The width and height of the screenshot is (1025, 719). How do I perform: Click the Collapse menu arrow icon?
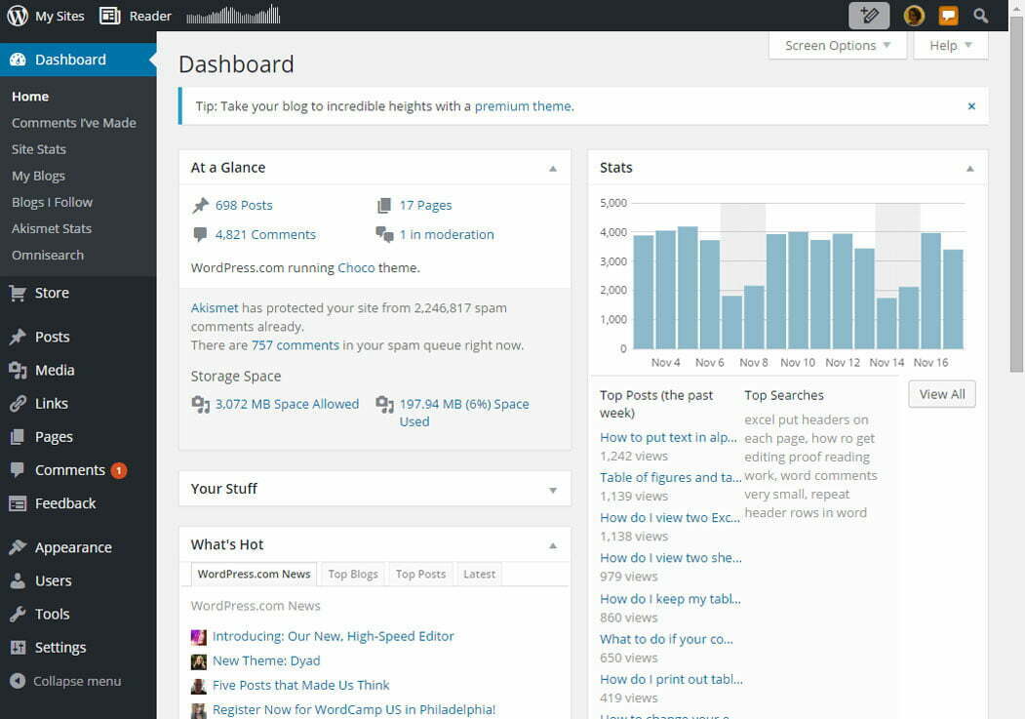(18, 681)
